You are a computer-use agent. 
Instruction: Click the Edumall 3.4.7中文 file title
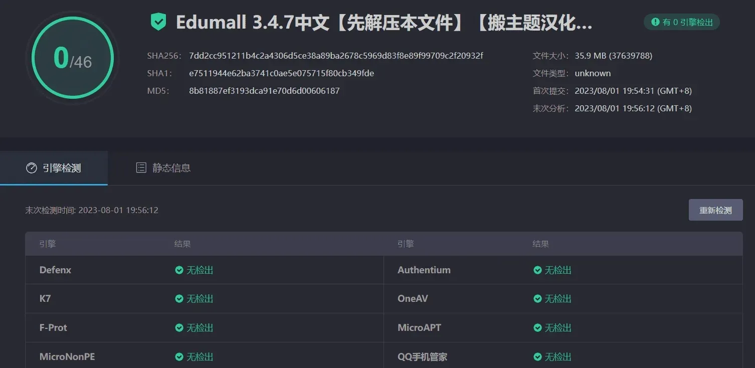tap(384, 23)
